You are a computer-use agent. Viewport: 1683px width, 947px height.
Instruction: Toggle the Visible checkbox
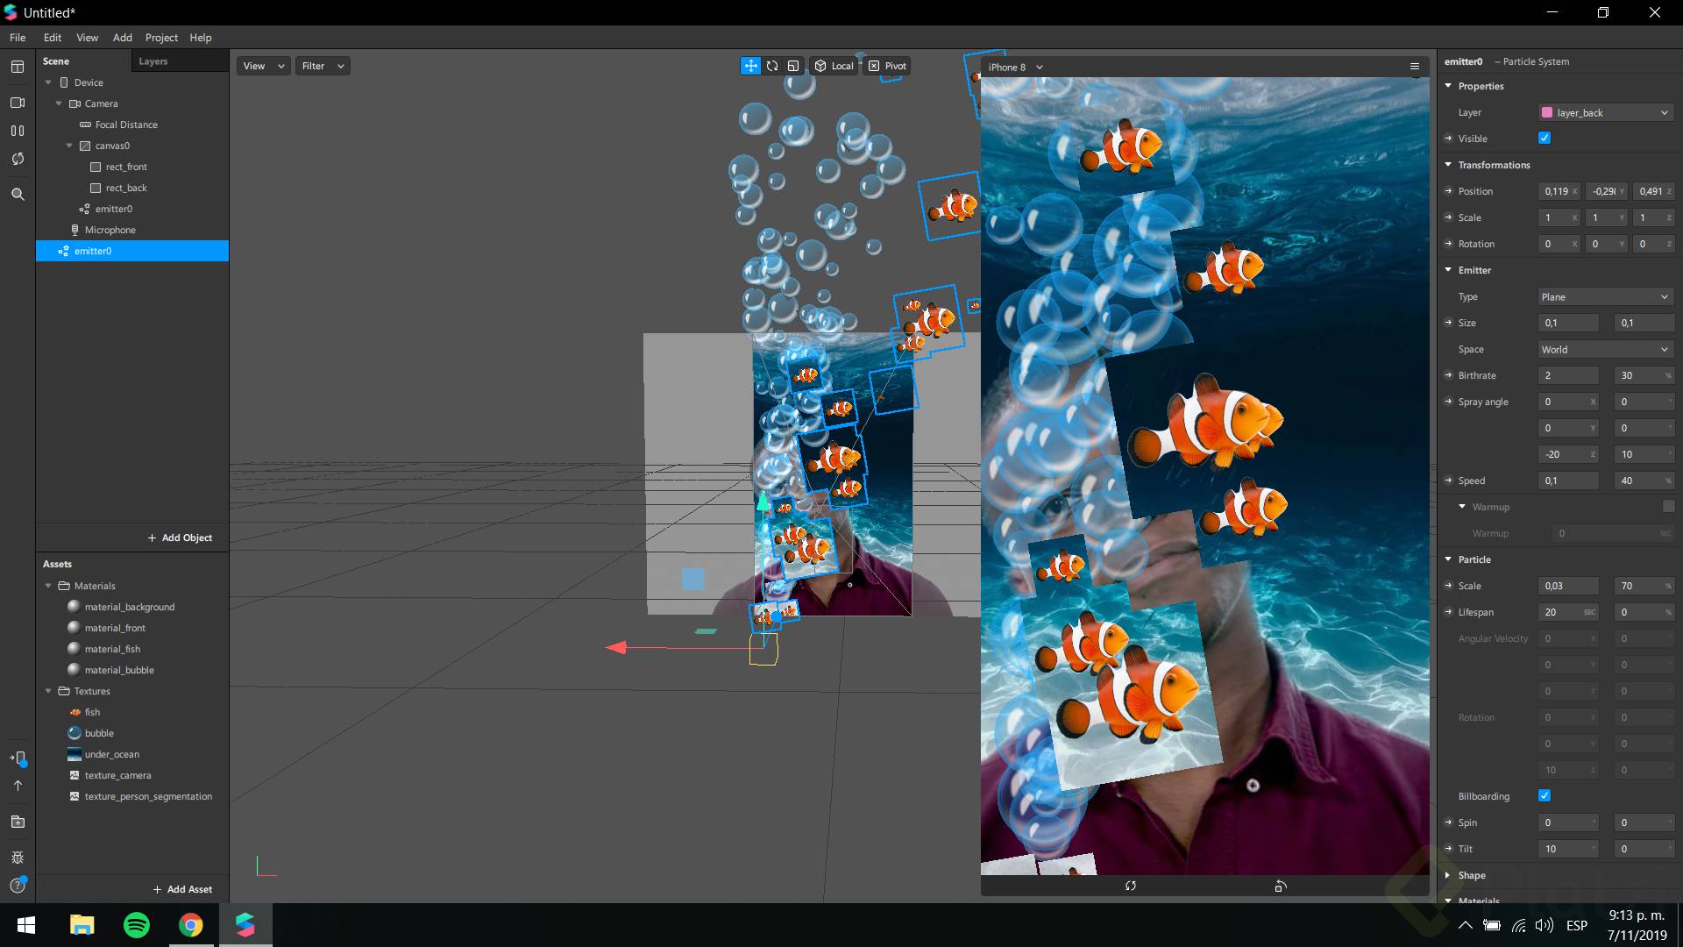tap(1545, 138)
